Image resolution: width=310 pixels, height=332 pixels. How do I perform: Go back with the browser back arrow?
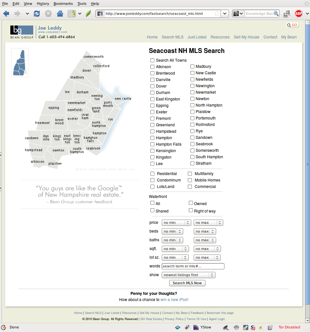[6, 14]
